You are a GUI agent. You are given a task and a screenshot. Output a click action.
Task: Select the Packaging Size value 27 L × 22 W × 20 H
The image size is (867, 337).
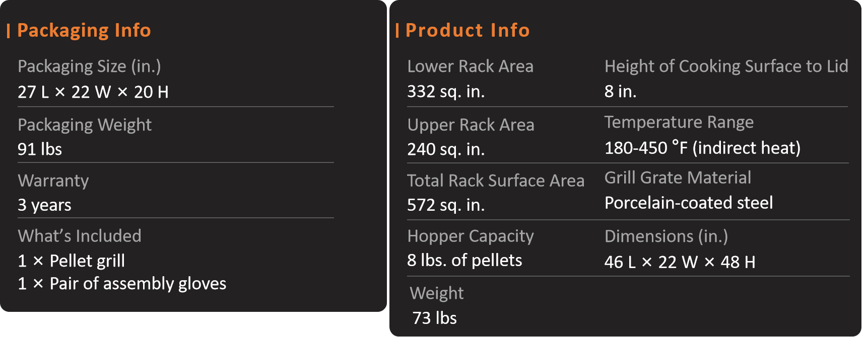tap(93, 92)
